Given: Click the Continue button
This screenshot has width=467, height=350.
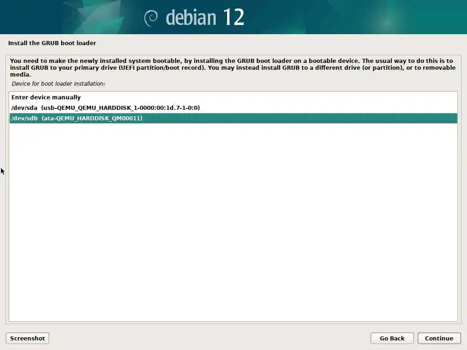Looking at the screenshot, I should [439, 339].
